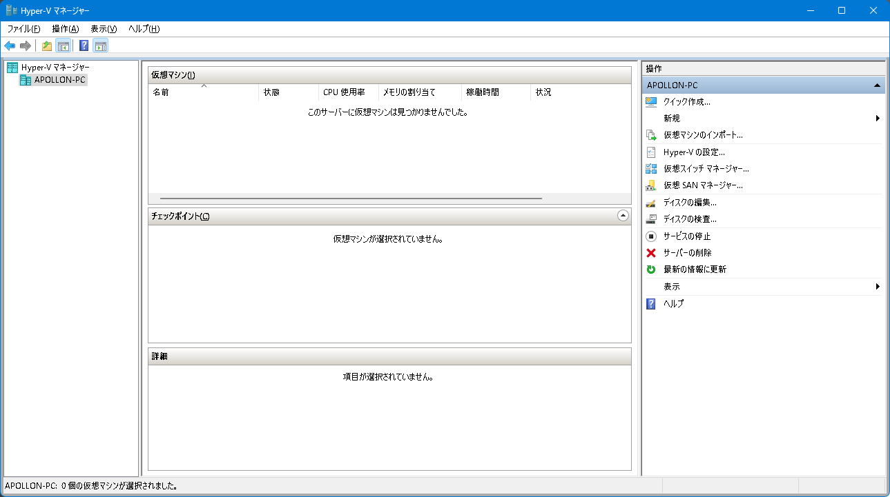Click サービスの停止 action
890x497 pixels.
(x=687, y=236)
